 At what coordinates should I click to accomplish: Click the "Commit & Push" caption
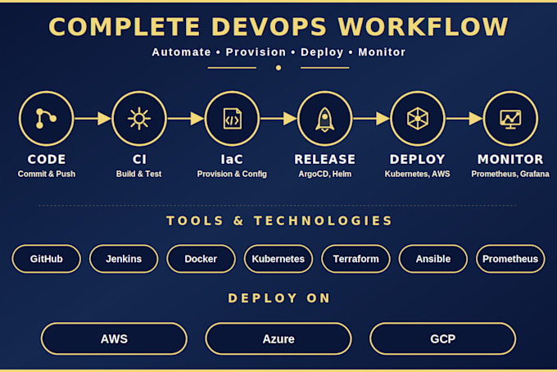[x=47, y=174]
